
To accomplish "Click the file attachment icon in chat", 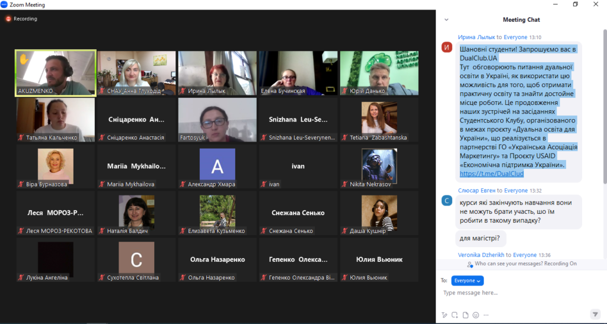I will tap(465, 315).
